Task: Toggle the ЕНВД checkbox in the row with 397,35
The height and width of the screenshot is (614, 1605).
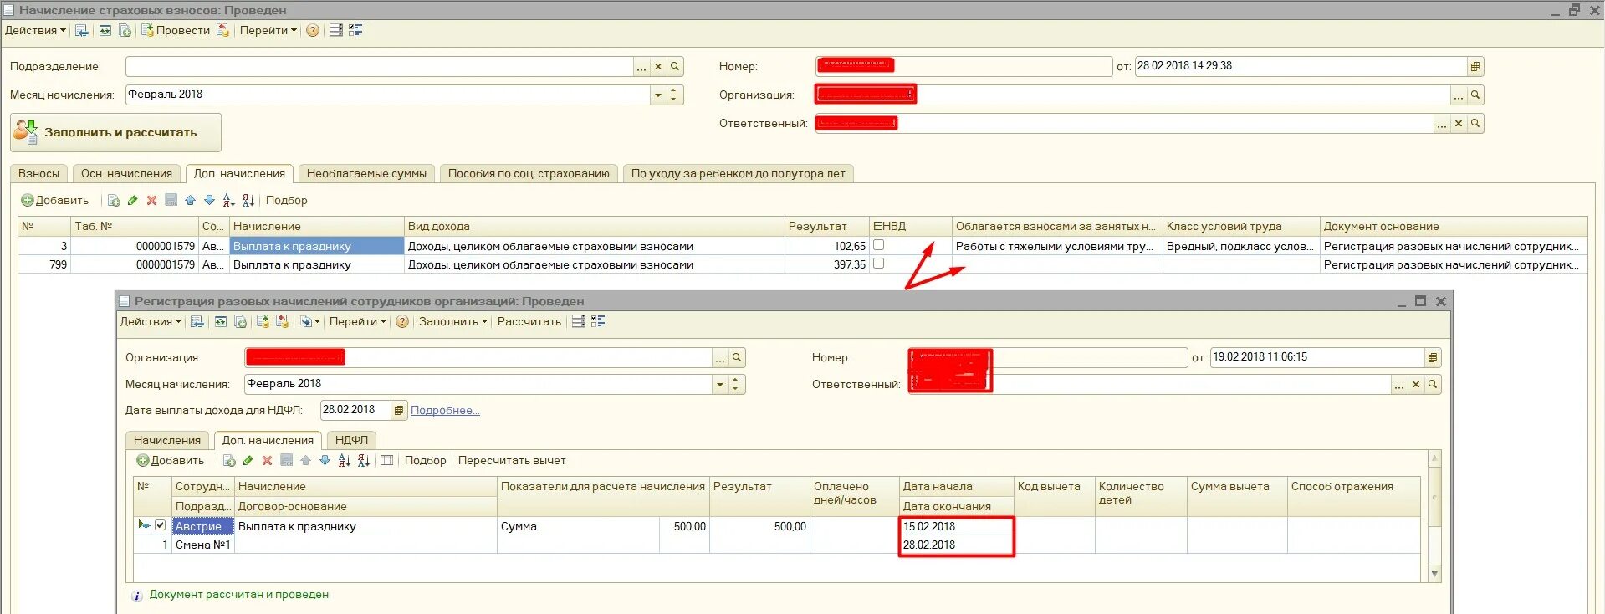Action: click(878, 264)
